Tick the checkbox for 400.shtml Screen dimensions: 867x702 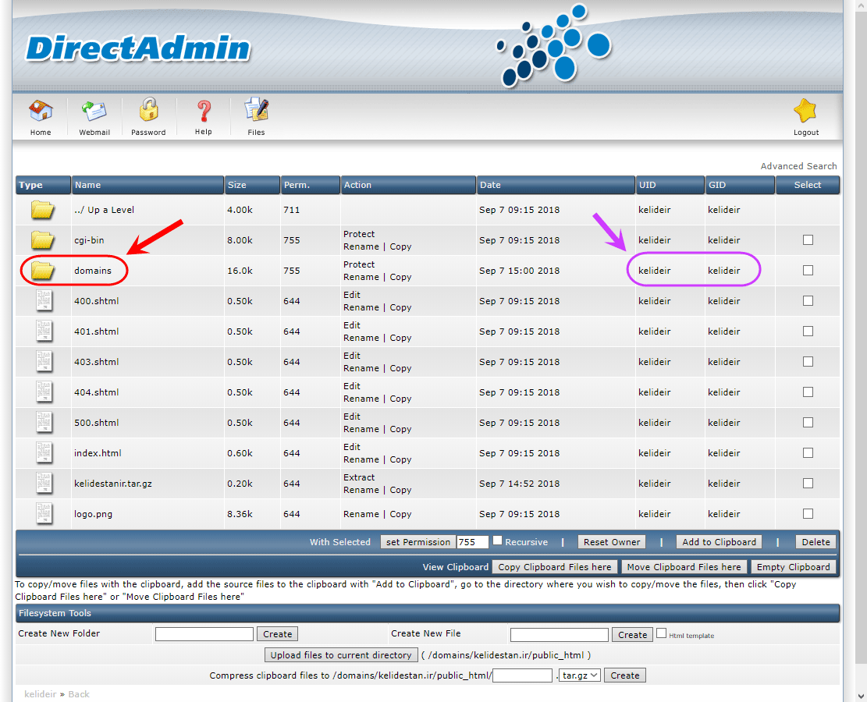(808, 301)
